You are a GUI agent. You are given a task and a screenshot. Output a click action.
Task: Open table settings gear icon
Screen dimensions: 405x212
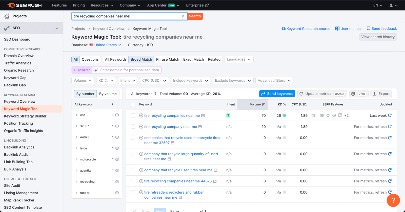353,94
